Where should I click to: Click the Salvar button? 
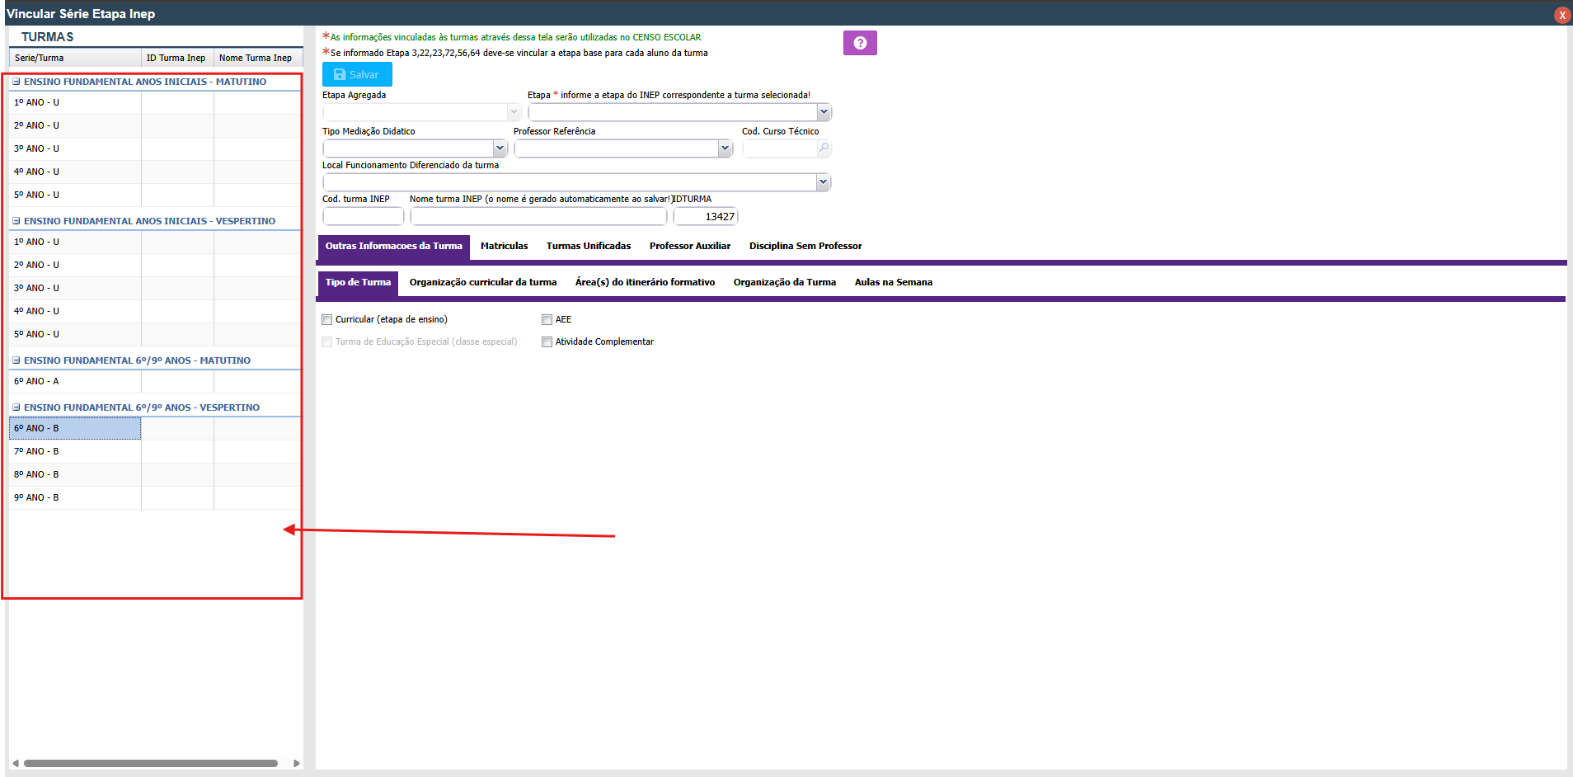coord(357,74)
